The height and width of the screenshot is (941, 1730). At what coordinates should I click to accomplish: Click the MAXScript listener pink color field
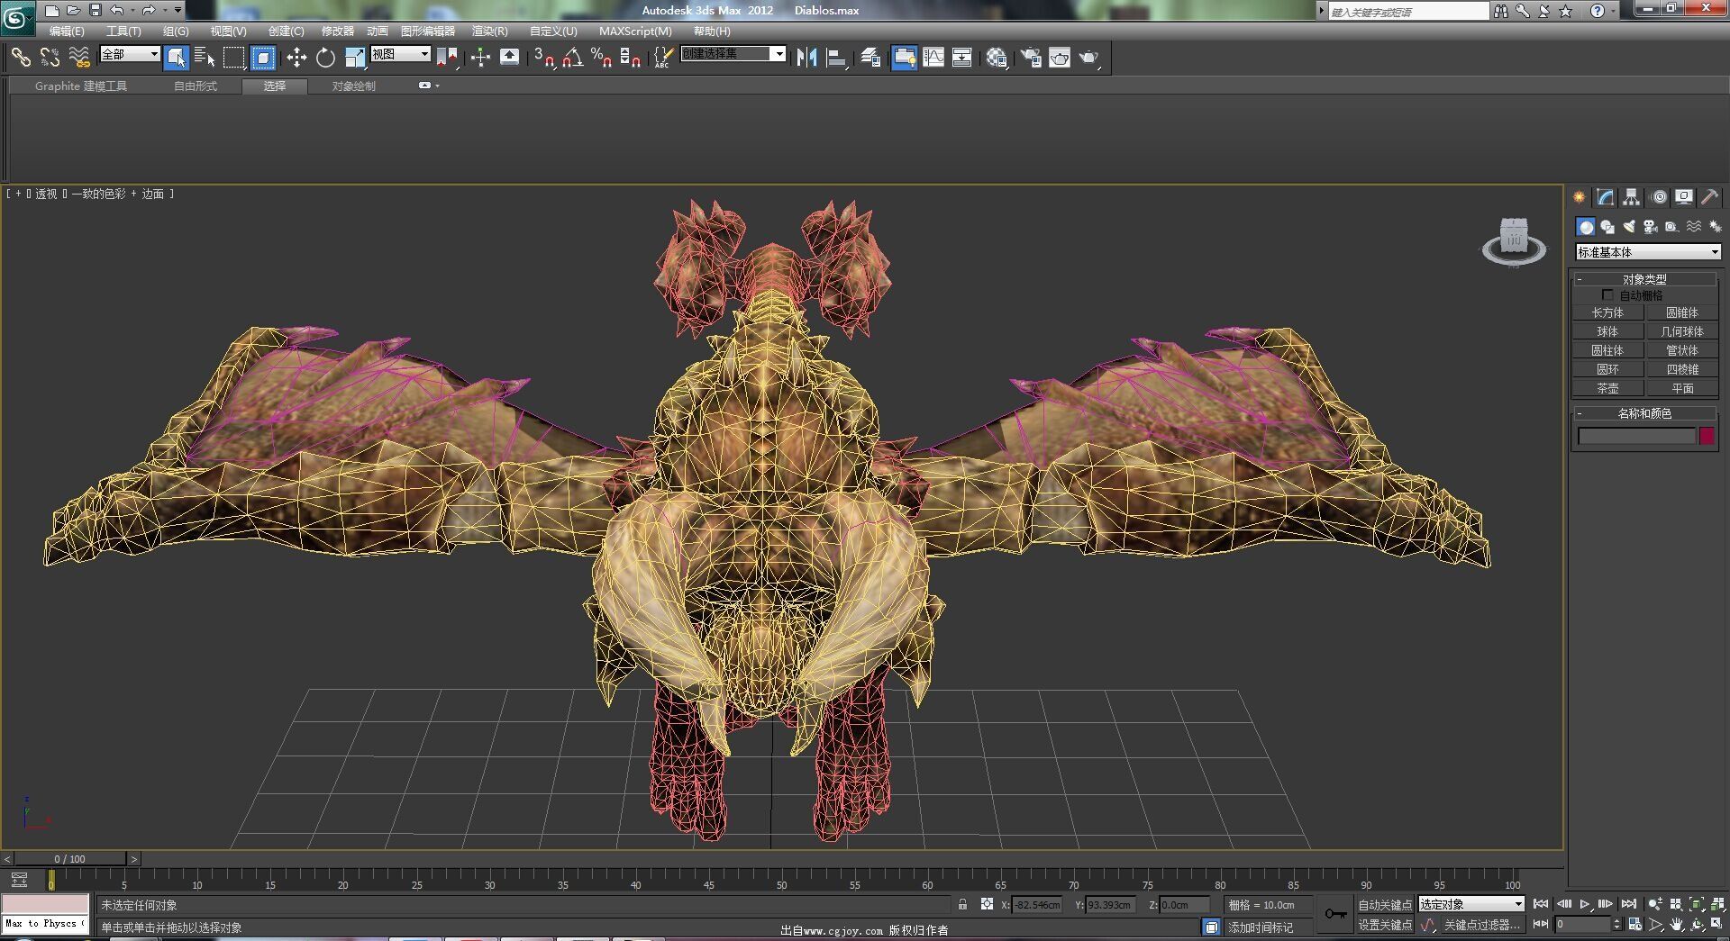coord(45,903)
